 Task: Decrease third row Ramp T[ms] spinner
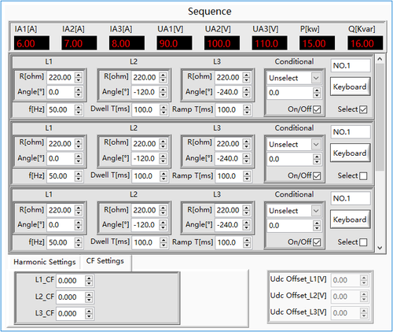tap(247, 245)
